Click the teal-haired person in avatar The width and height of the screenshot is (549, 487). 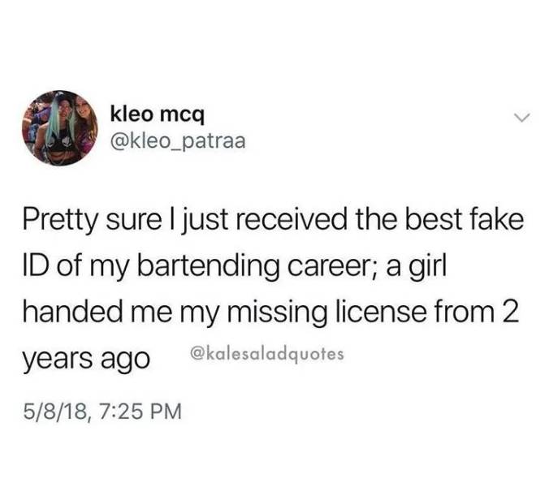(59, 127)
